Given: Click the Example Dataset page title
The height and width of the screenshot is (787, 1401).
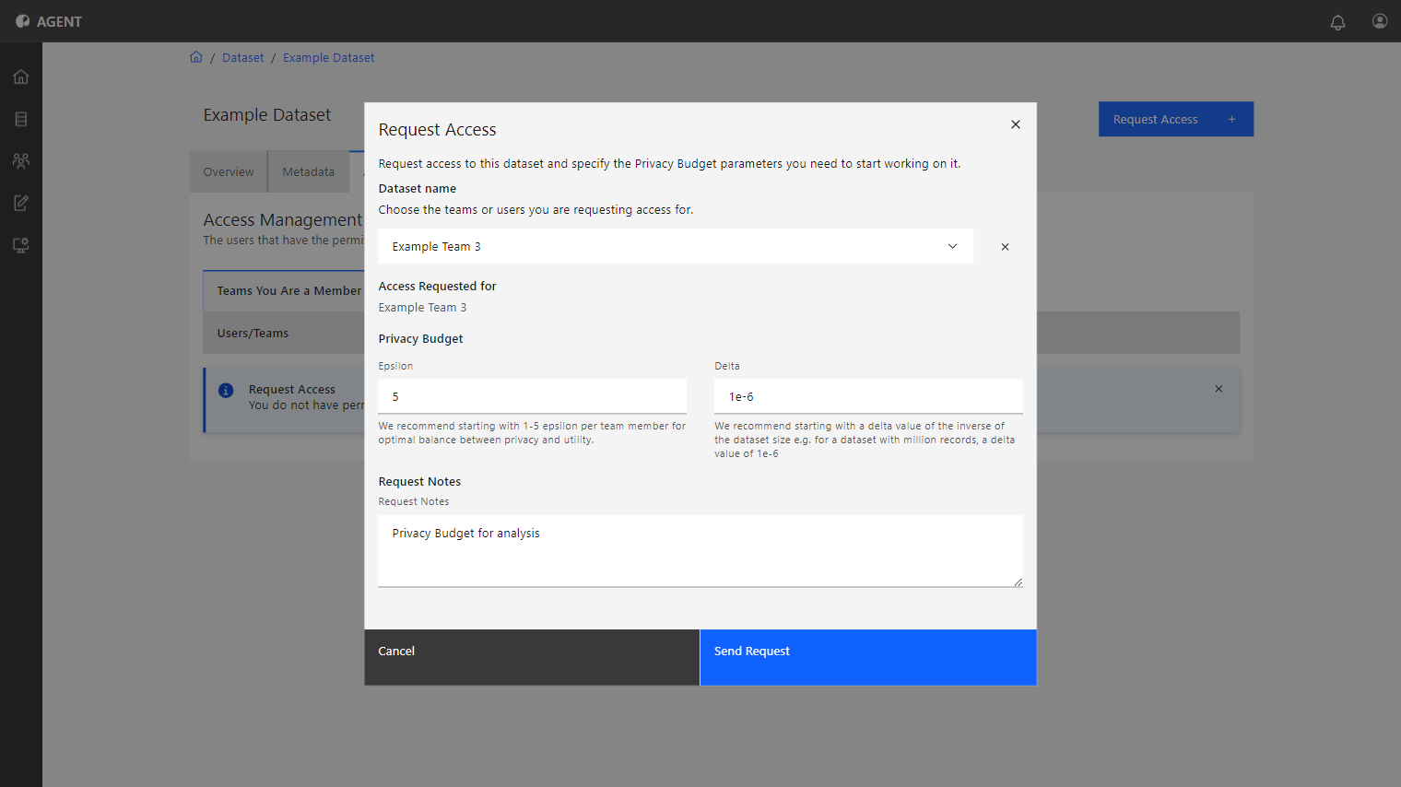Looking at the screenshot, I should (x=267, y=115).
